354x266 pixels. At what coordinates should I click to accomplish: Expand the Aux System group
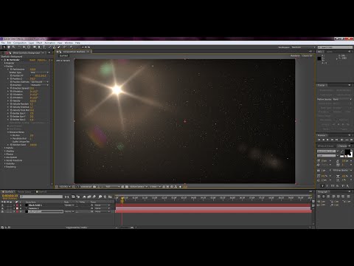(4, 157)
